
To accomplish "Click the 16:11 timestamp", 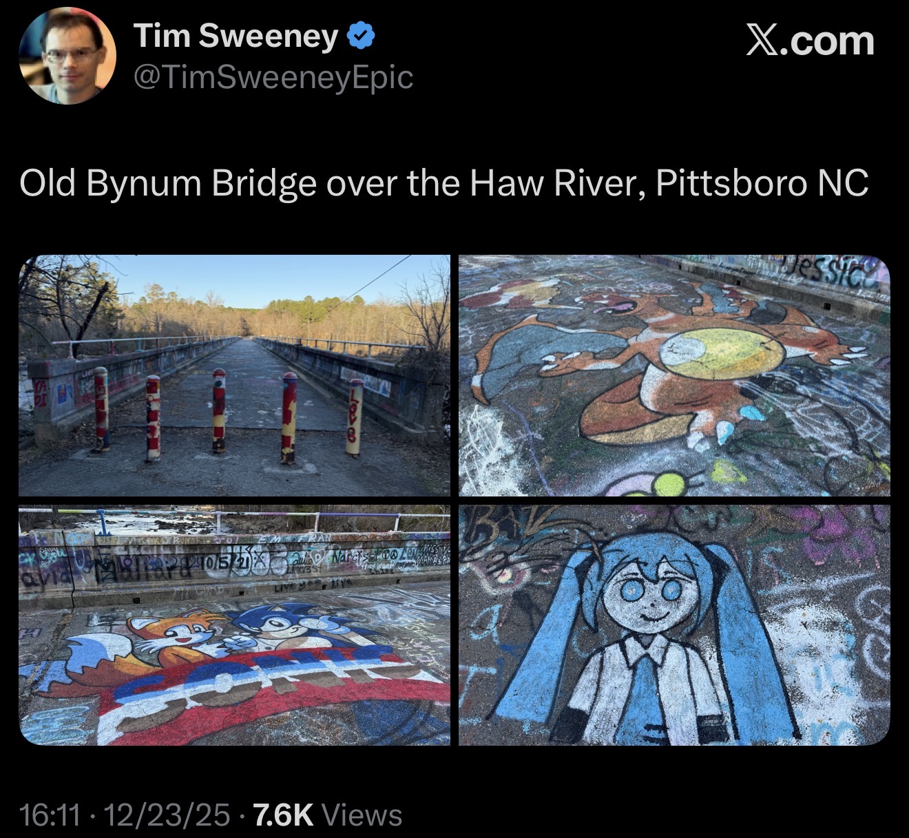I will [x=50, y=815].
